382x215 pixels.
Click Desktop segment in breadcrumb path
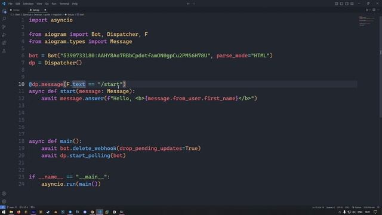38,14
